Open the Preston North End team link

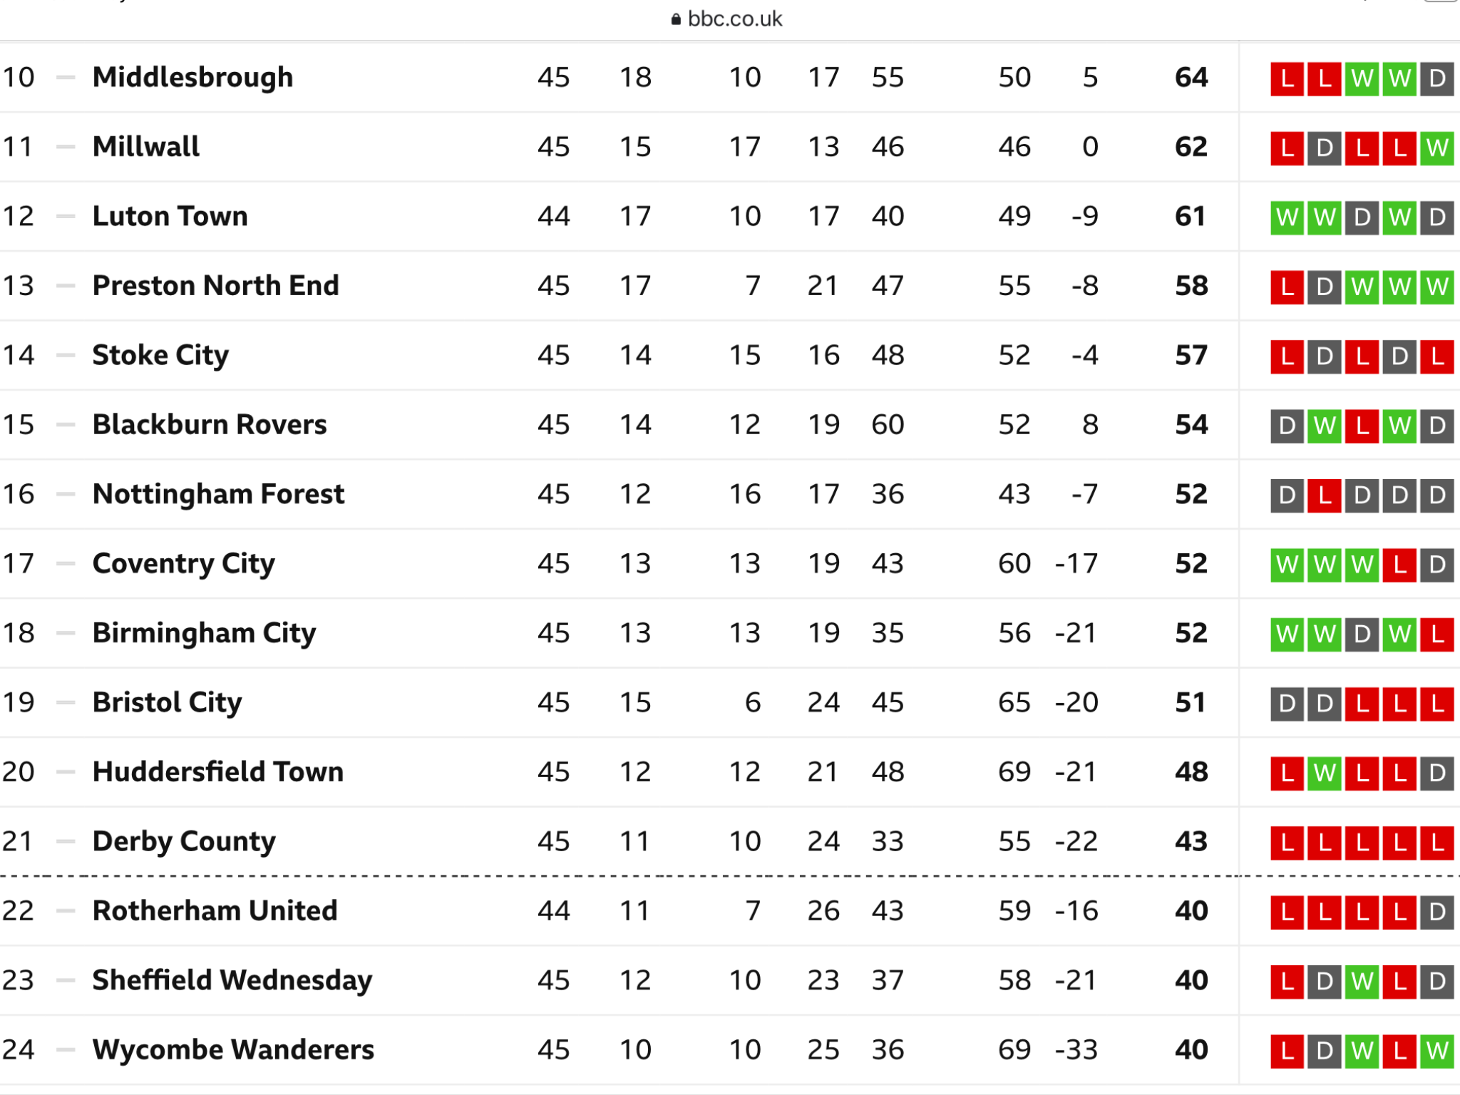tap(216, 285)
